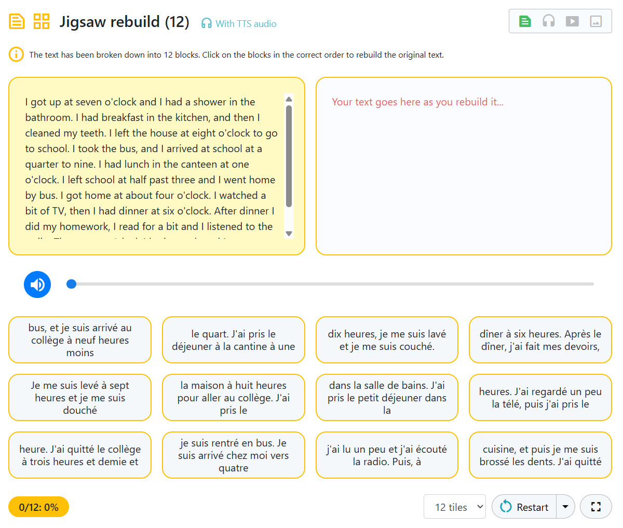The width and height of the screenshot is (623, 528).
Task: Click the scrollbar down arrow in the English text
Action: pos(289,234)
